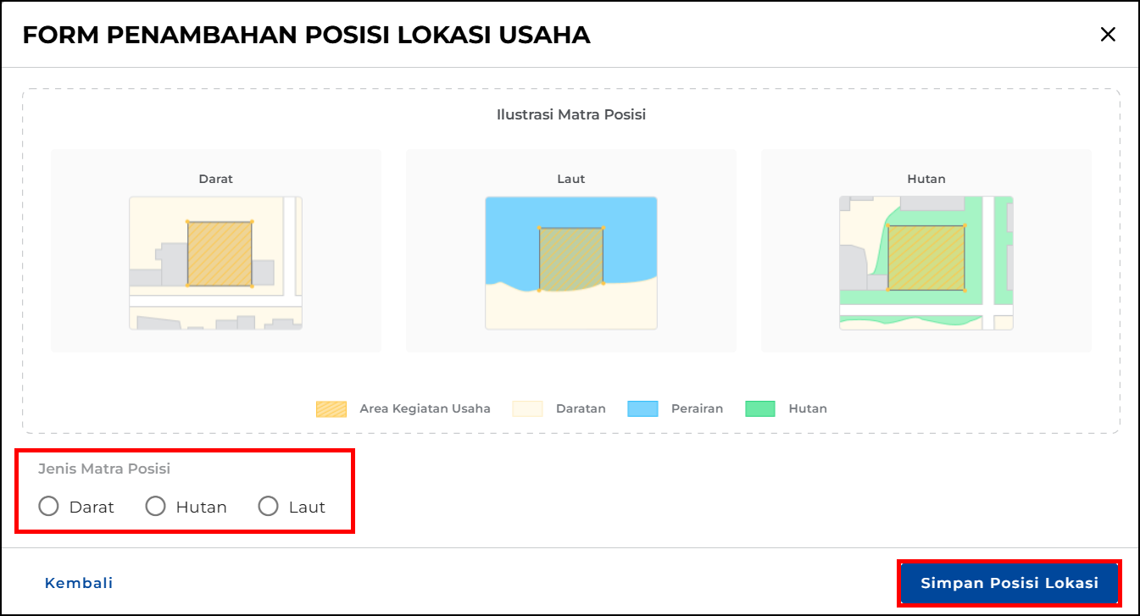The height and width of the screenshot is (616, 1140).
Task: Click the Hutan caption above the third map
Action: point(926,179)
